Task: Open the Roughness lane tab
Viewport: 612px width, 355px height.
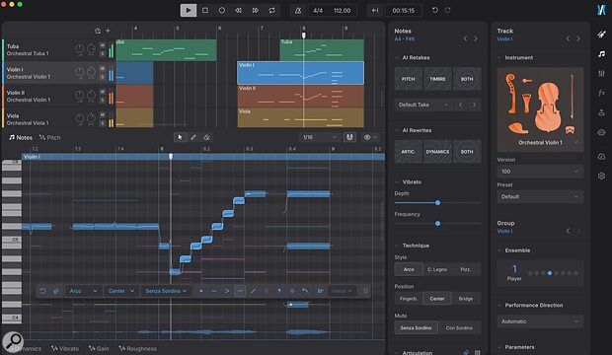Action: coord(137,348)
